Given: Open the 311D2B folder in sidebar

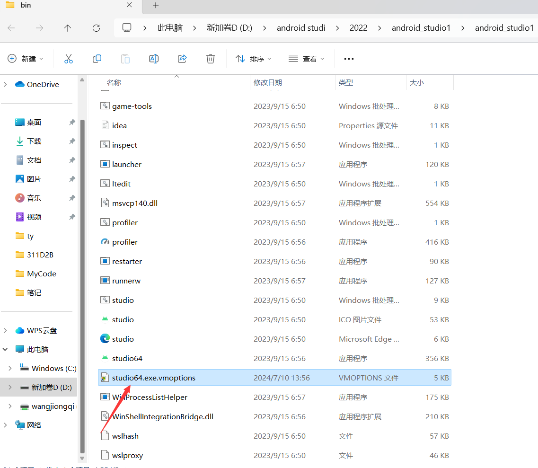Looking at the screenshot, I should (35, 255).
